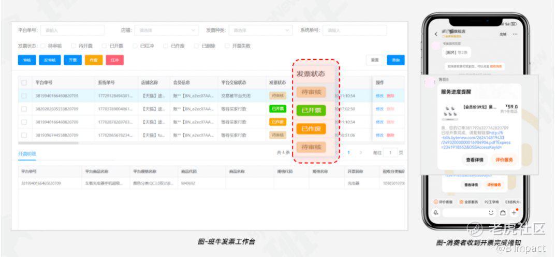Click the table's horizontal scrollbar
Viewport: 556px width, 261px height.
(x=48, y=143)
